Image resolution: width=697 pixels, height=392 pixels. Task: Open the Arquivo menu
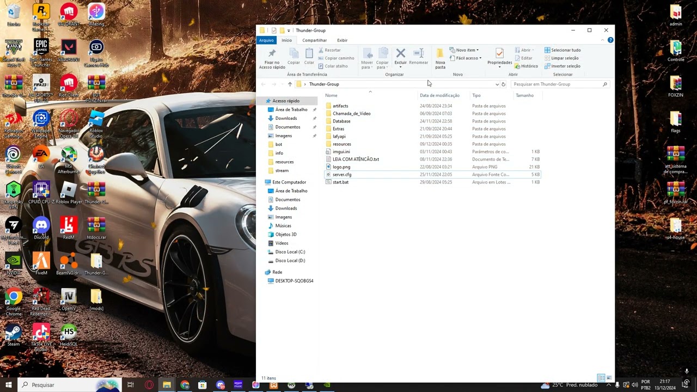pyautogui.click(x=266, y=40)
